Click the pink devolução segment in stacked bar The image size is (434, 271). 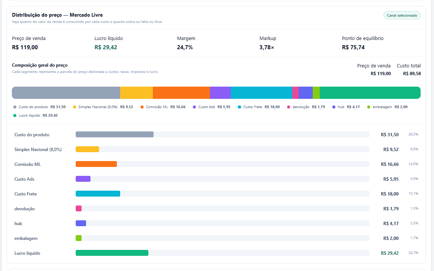coord(295,93)
